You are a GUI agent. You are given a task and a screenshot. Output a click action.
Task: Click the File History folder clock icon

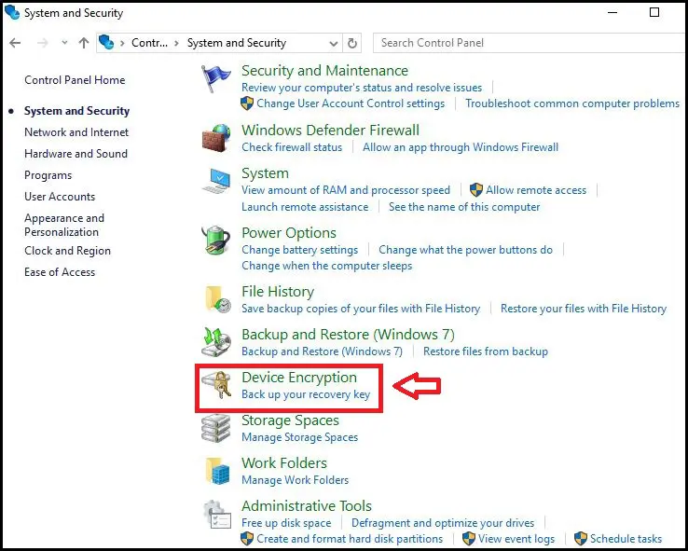click(x=217, y=298)
